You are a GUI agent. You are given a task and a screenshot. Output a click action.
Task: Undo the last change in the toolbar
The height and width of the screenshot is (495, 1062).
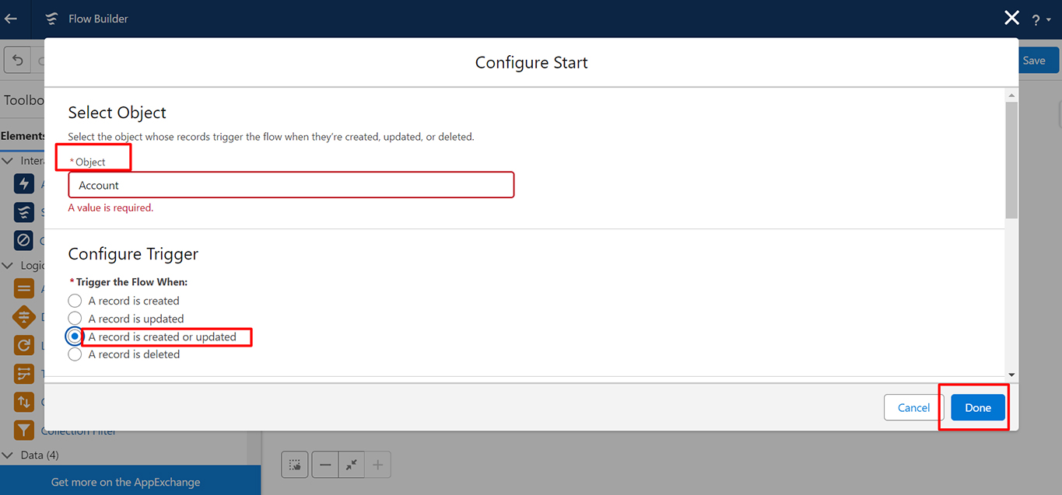17,61
